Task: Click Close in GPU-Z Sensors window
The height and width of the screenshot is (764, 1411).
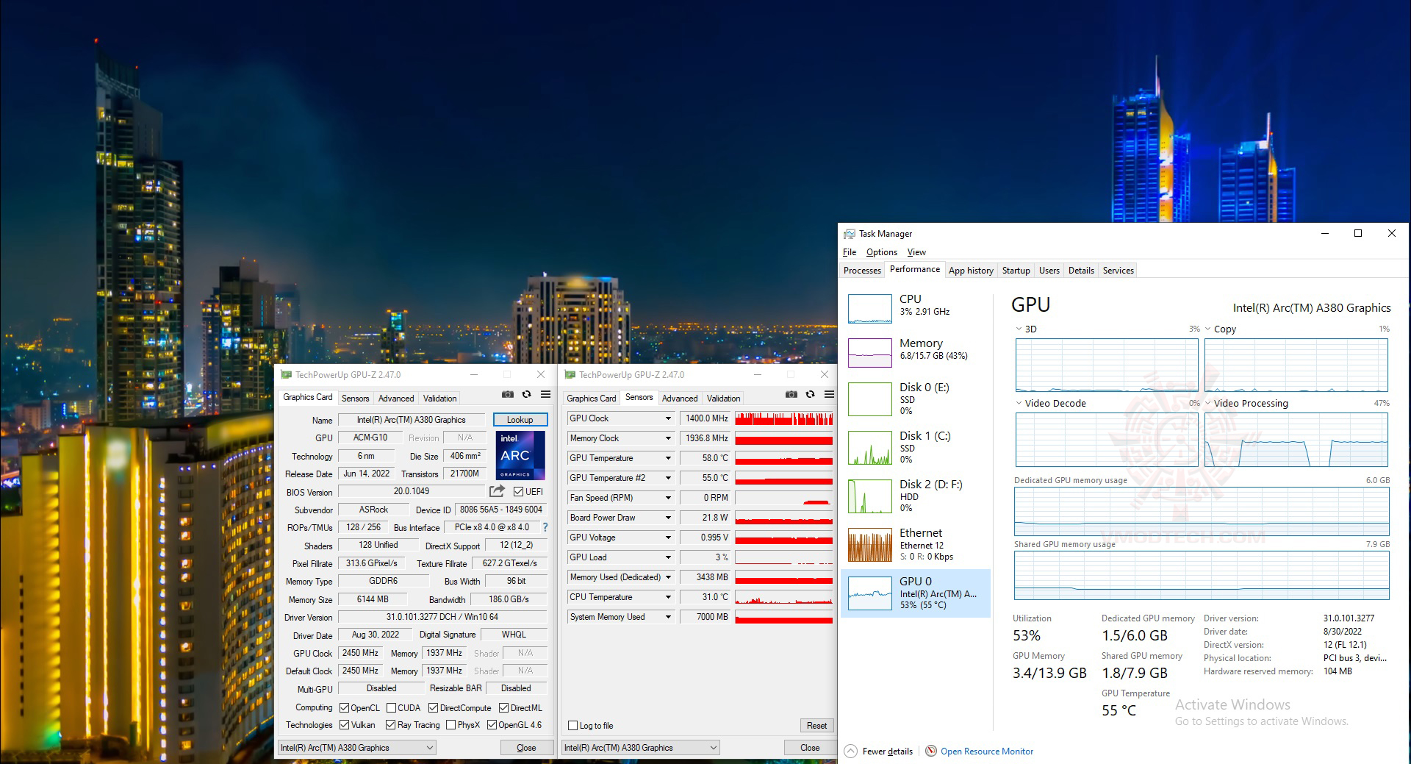Action: pyautogui.click(x=810, y=748)
